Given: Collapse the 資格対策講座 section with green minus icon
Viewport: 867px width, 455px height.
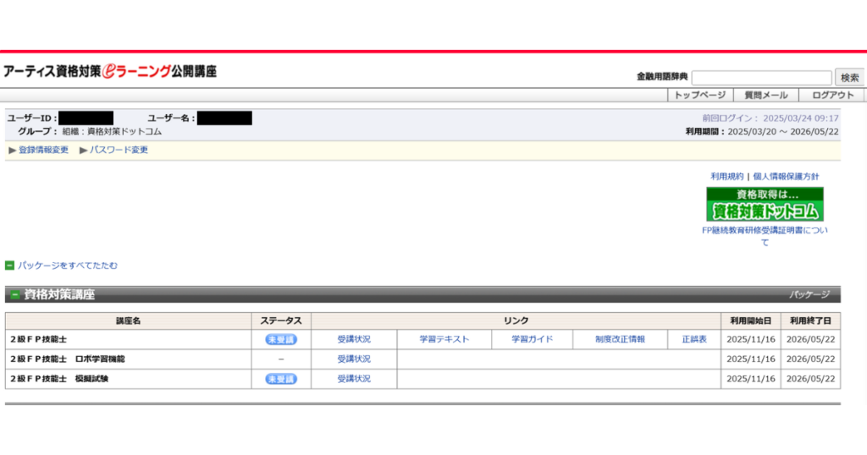Looking at the screenshot, I should pos(14,295).
